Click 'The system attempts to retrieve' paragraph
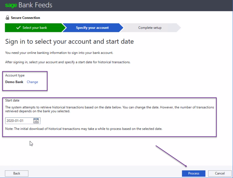 click(x=109, y=109)
